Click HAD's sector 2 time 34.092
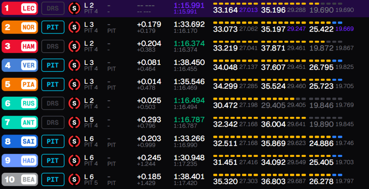 [273, 162]
